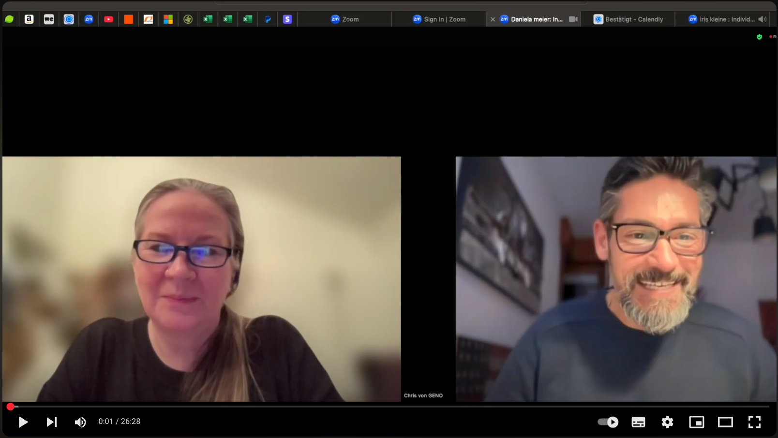Image resolution: width=778 pixels, height=438 pixels.
Task: Open the solid orange square pinned tab
Action: 128,19
